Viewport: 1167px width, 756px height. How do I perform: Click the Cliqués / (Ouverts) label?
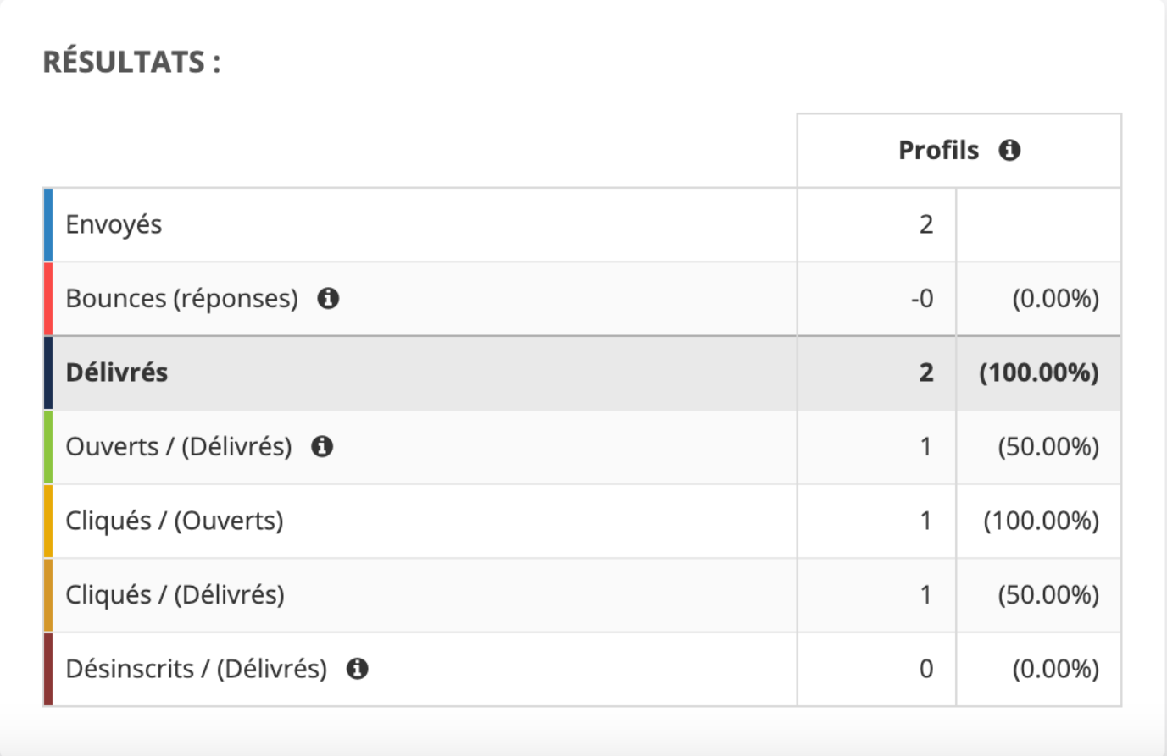click(175, 521)
